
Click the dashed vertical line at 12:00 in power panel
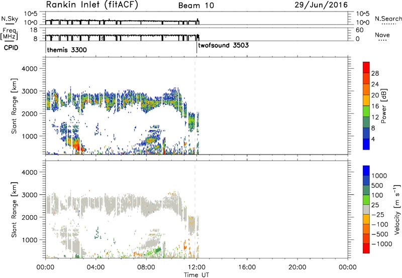(x=195, y=106)
